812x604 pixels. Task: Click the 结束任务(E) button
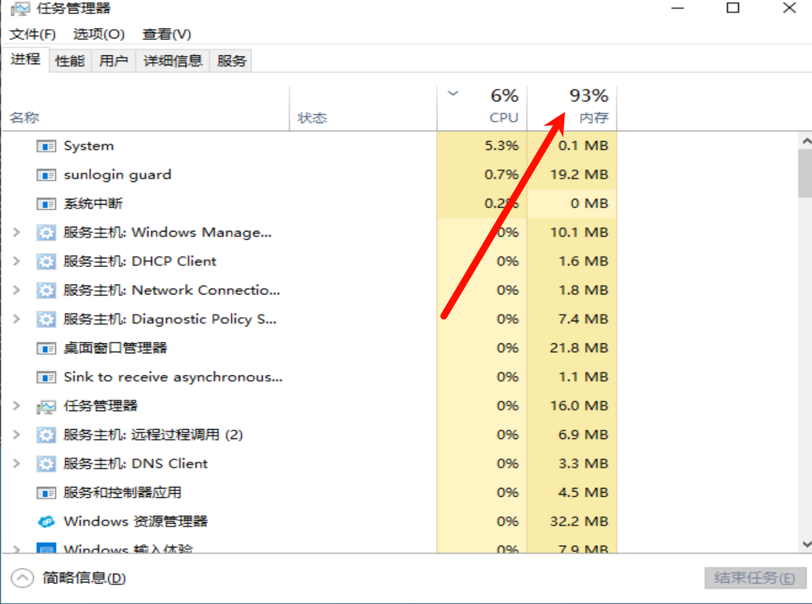[754, 578]
